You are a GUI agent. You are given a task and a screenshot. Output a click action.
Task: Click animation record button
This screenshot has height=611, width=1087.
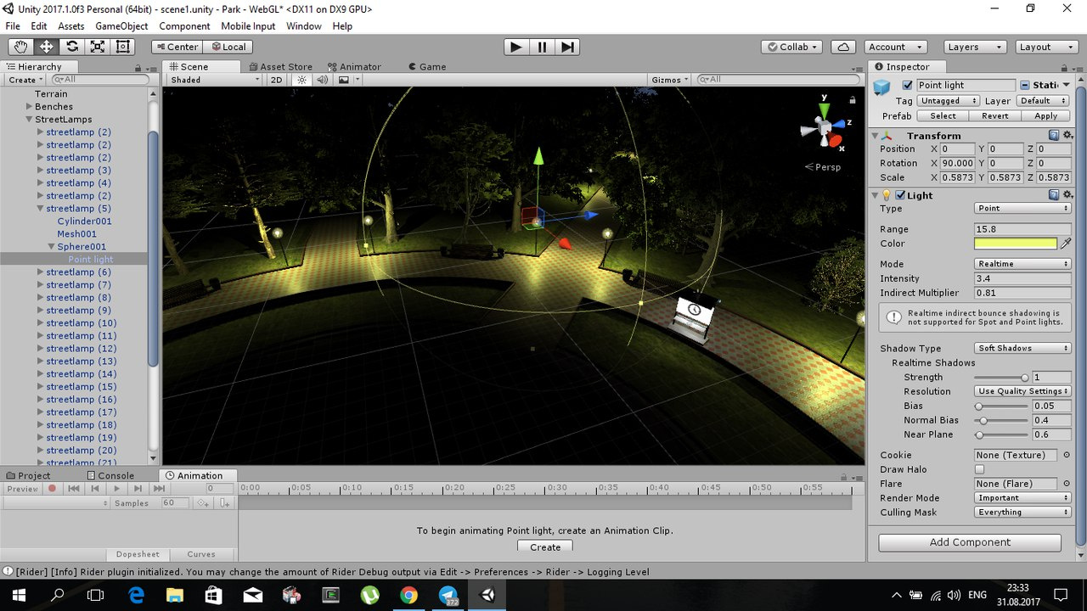click(x=52, y=489)
